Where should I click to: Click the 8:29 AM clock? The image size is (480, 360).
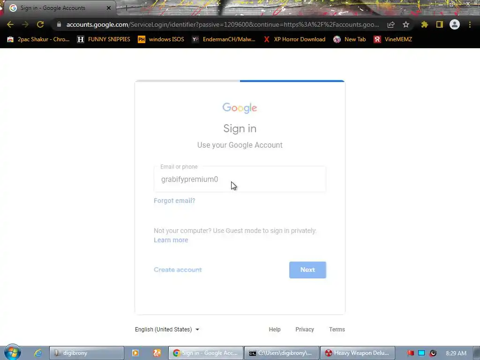(x=456, y=353)
